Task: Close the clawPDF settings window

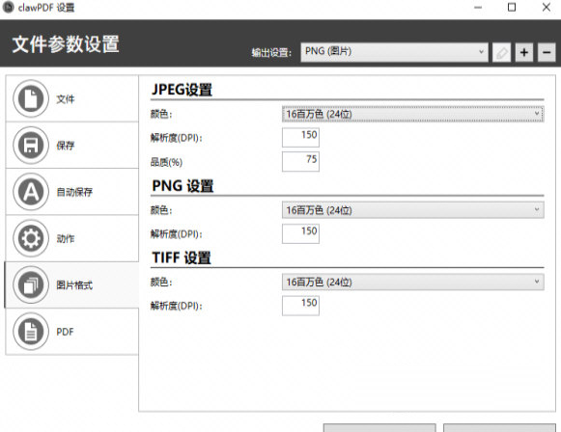Action: click(547, 8)
